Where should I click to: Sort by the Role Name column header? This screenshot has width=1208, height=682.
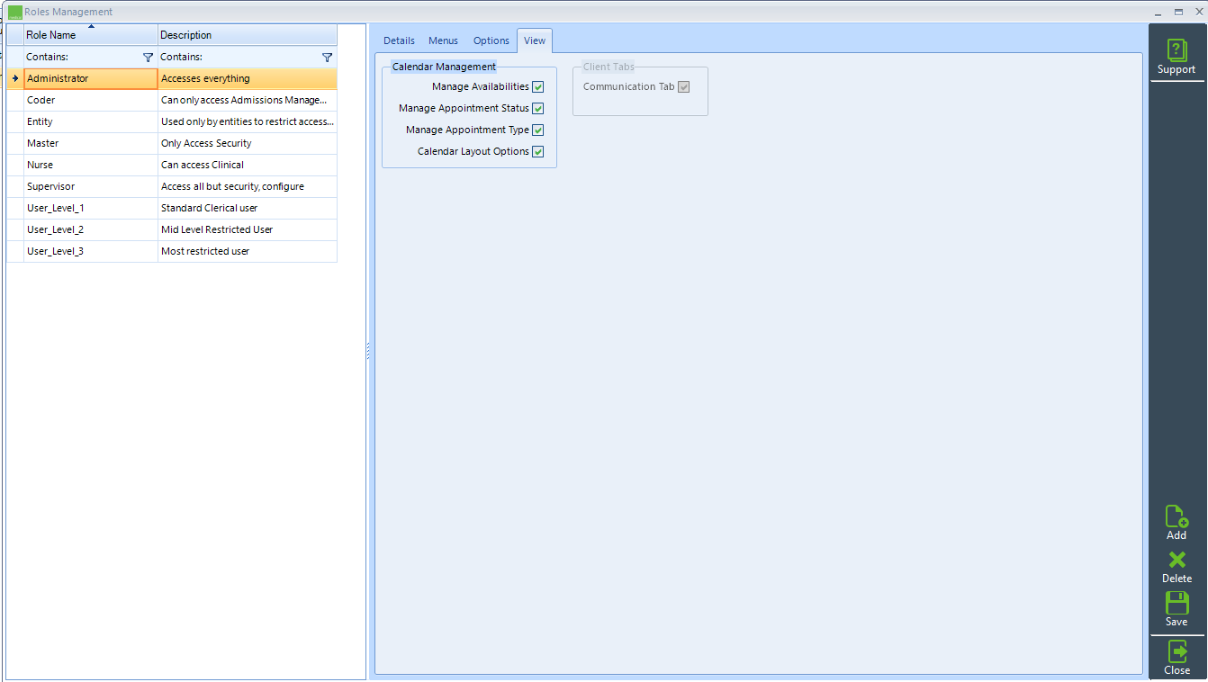[x=91, y=35]
